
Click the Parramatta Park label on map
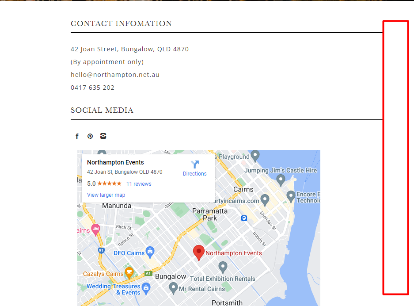click(x=210, y=214)
